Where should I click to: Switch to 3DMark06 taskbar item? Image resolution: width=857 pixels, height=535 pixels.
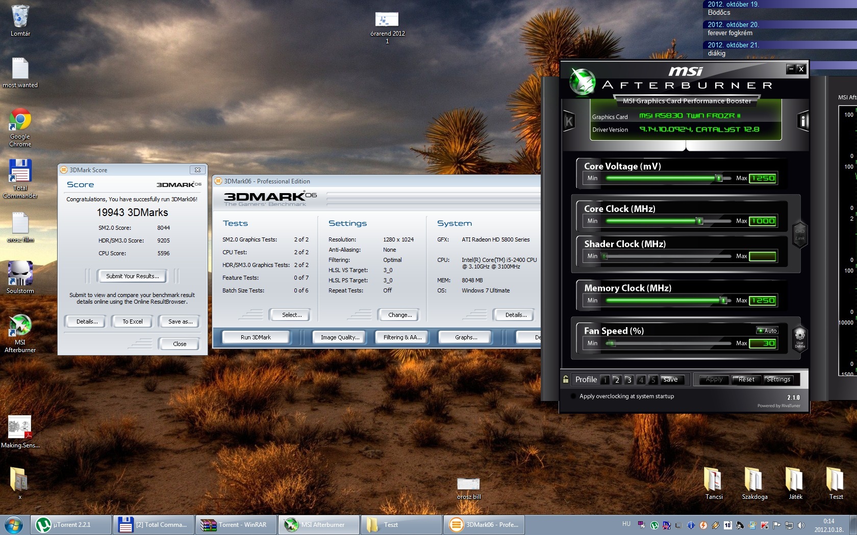click(x=484, y=525)
